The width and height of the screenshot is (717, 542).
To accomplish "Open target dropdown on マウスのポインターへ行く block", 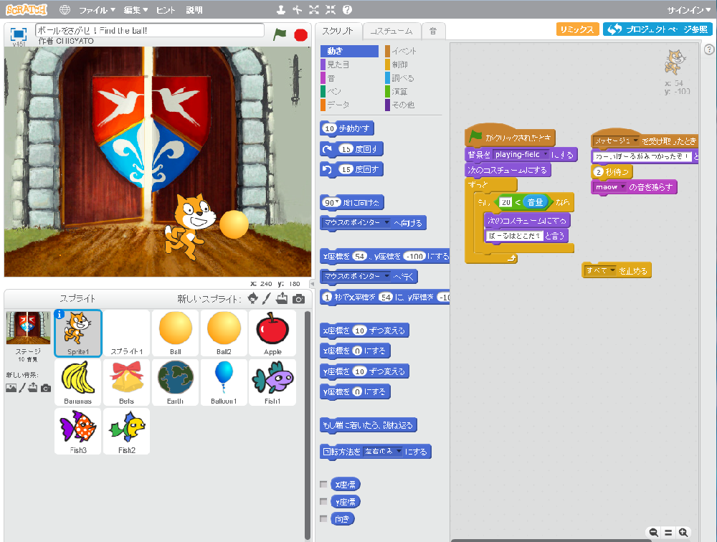I will coord(387,276).
